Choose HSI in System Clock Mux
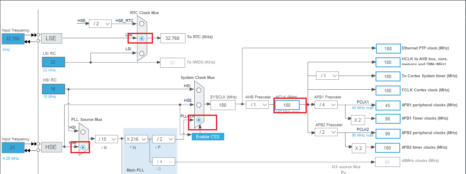This screenshot has height=174, width=466. point(199,90)
